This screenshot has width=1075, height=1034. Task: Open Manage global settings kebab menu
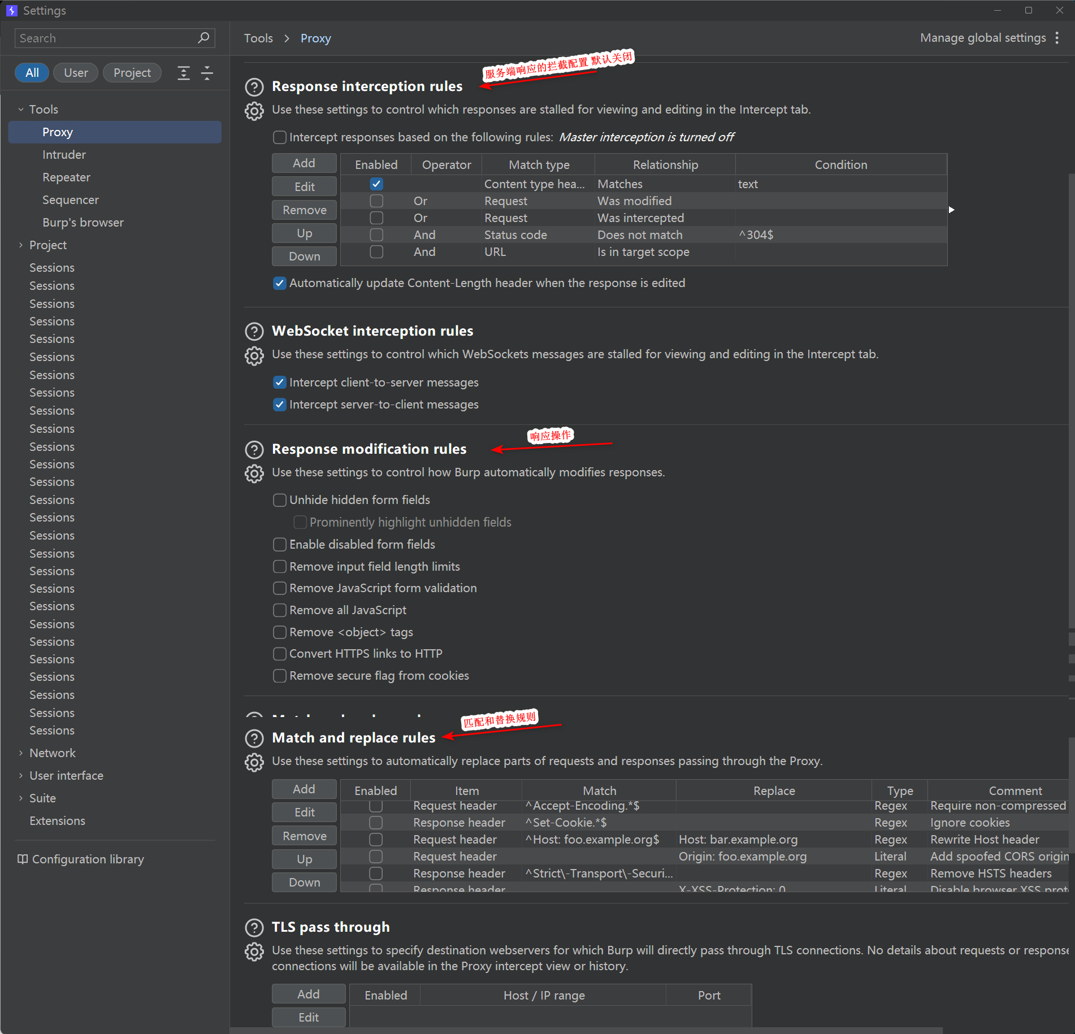1057,38
